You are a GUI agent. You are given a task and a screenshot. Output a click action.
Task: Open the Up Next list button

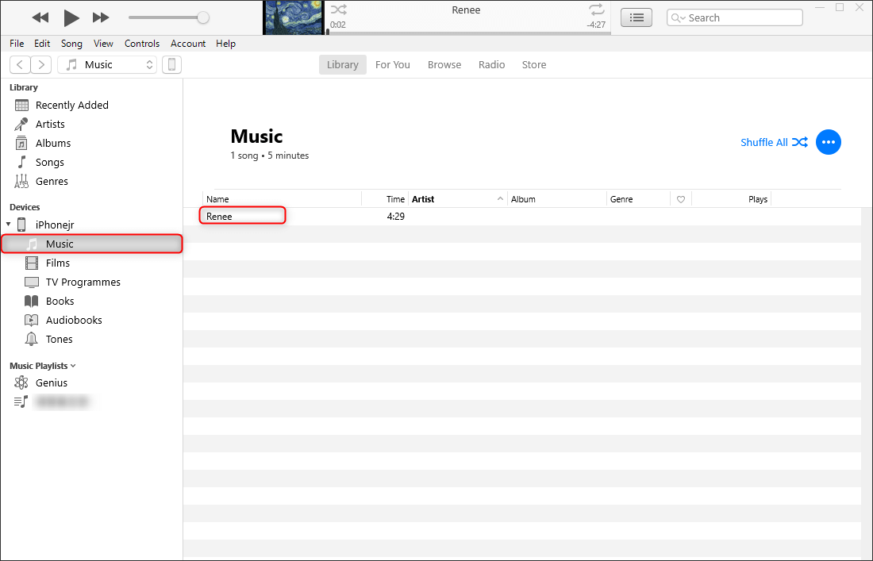coord(636,17)
